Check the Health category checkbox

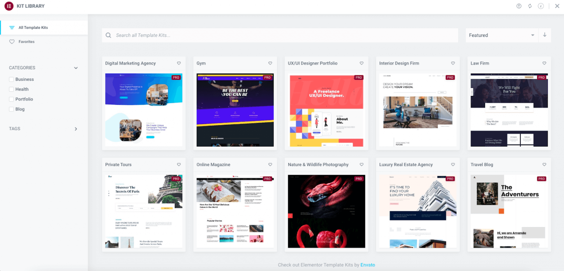11,89
